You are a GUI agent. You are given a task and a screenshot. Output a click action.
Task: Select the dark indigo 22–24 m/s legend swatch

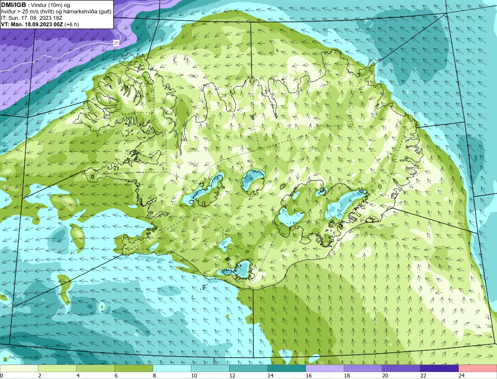[x=439, y=369]
